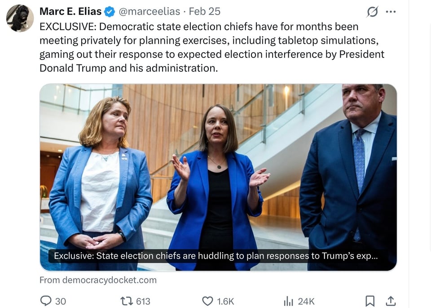Open the reply count showing 30
The image size is (431, 308).
(x=61, y=301)
